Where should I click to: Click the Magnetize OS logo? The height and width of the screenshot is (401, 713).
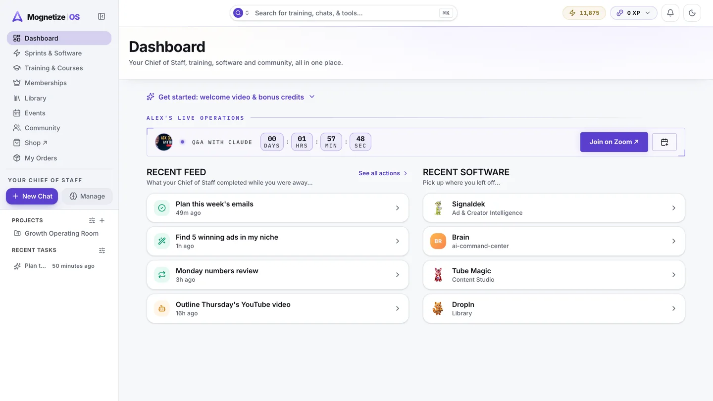(x=46, y=17)
